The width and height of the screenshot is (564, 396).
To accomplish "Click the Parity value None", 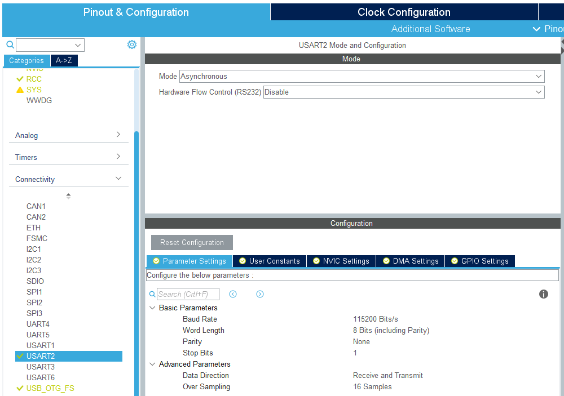I will (x=361, y=342).
